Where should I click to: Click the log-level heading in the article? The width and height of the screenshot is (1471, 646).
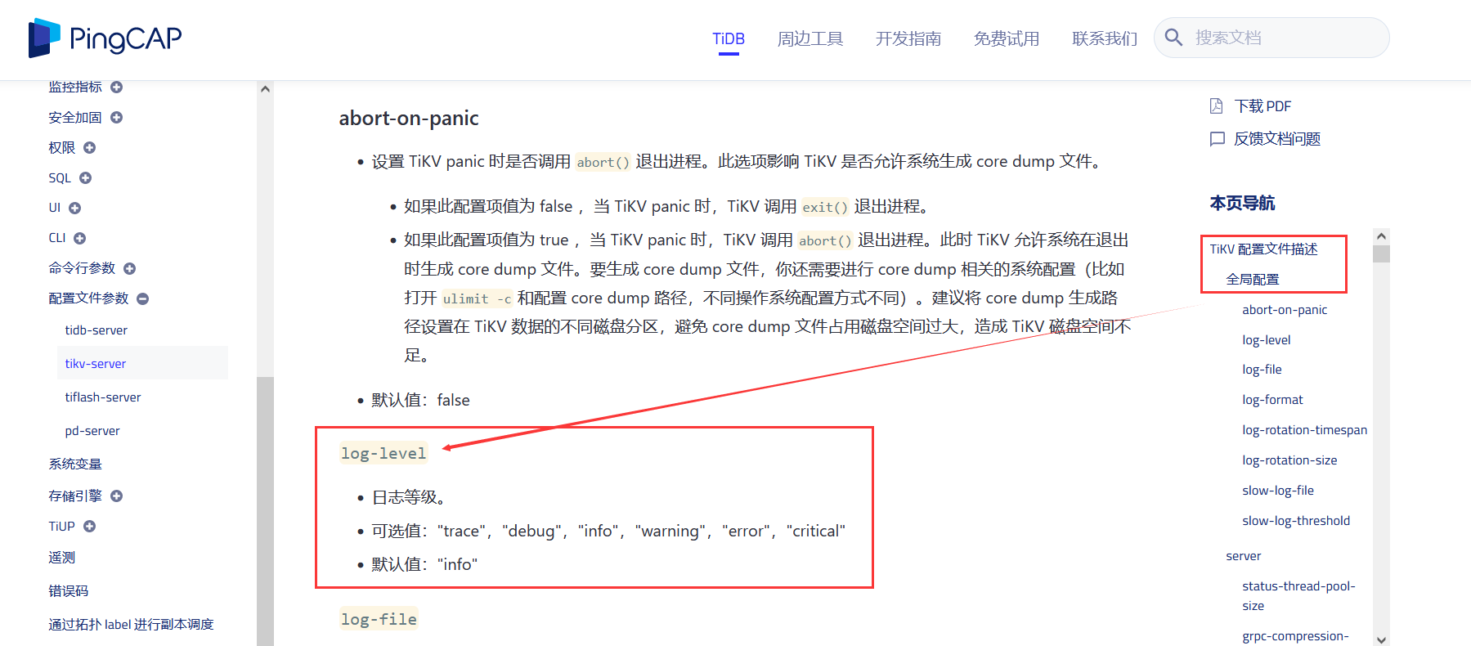coord(383,453)
